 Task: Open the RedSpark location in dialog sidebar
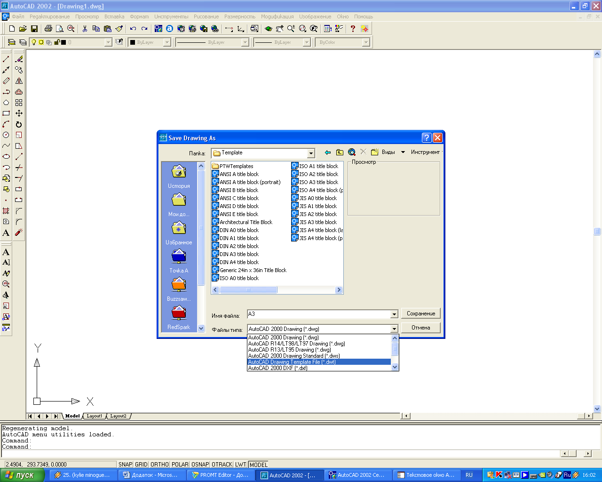point(179,318)
